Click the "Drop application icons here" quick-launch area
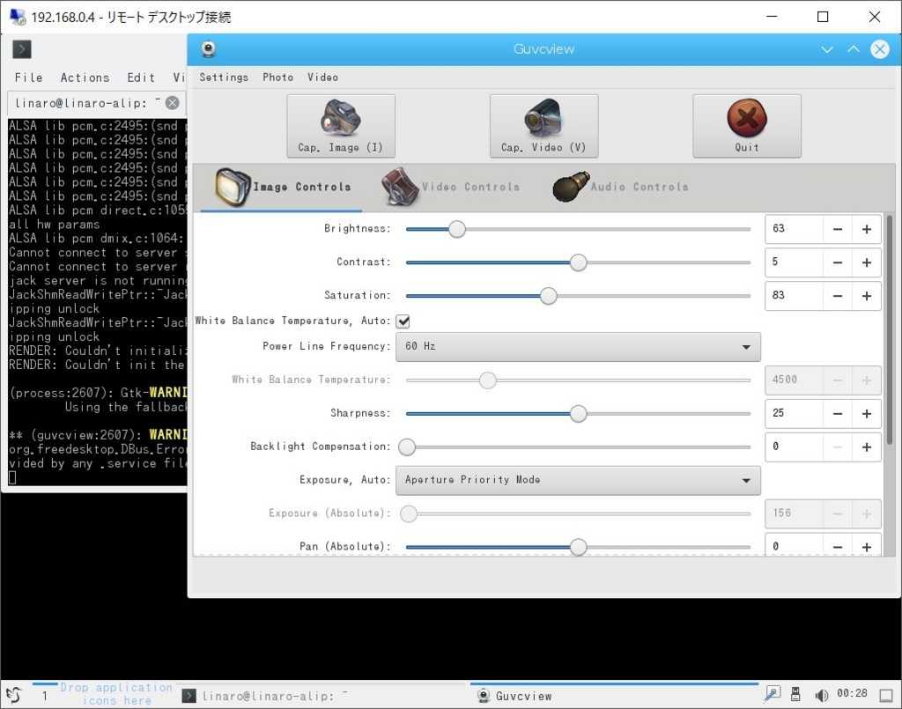 click(x=117, y=695)
